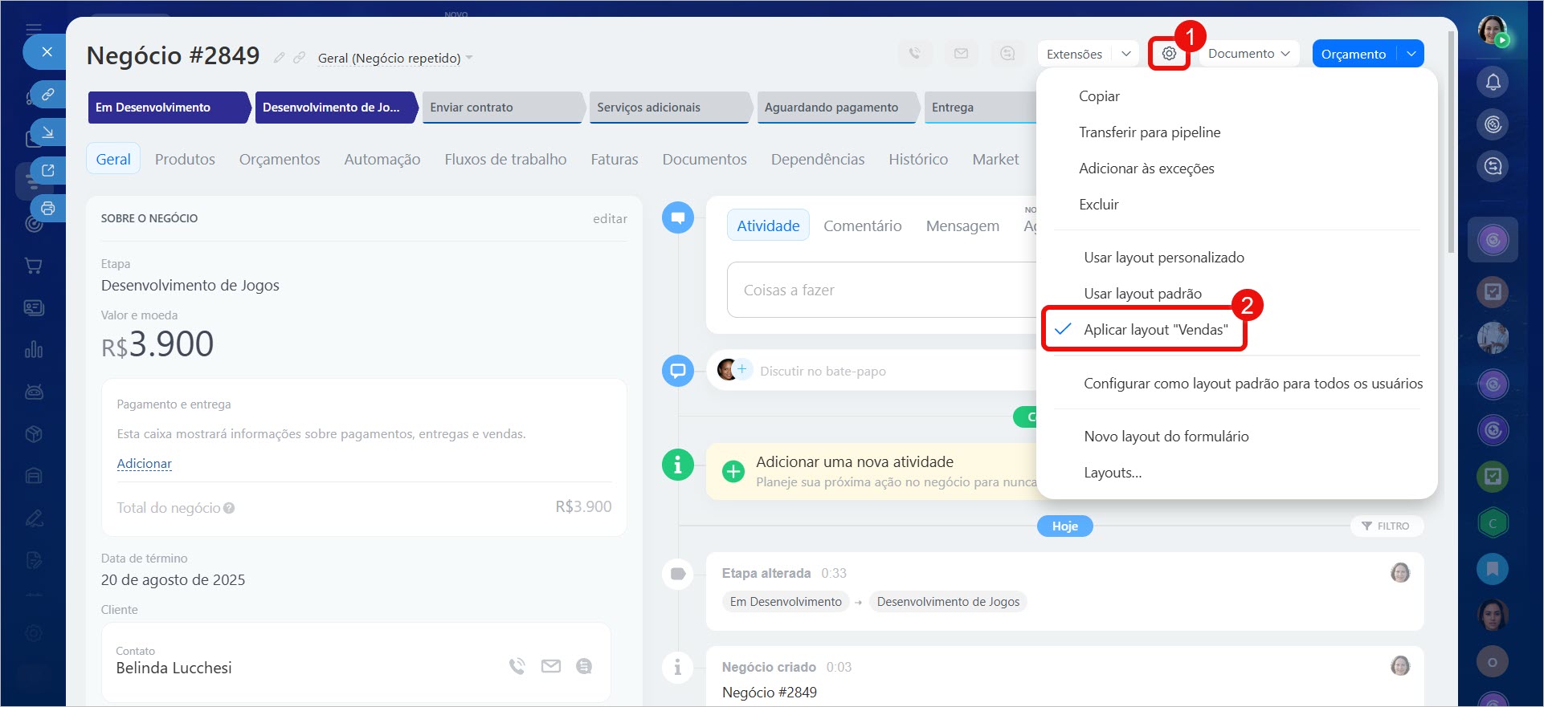This screenshot has width=1544, height=707.
Task: Click the phone call icon in header
Action: [914, 54]
